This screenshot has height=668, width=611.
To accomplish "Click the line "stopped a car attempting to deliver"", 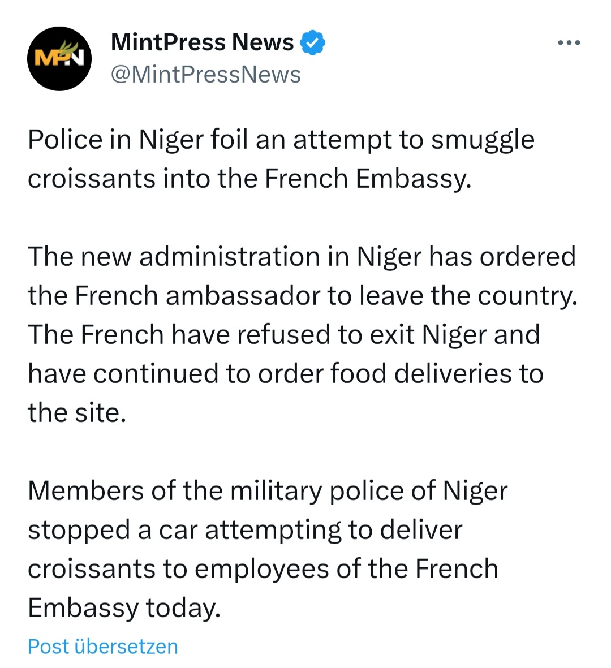I will coord(245,530).
